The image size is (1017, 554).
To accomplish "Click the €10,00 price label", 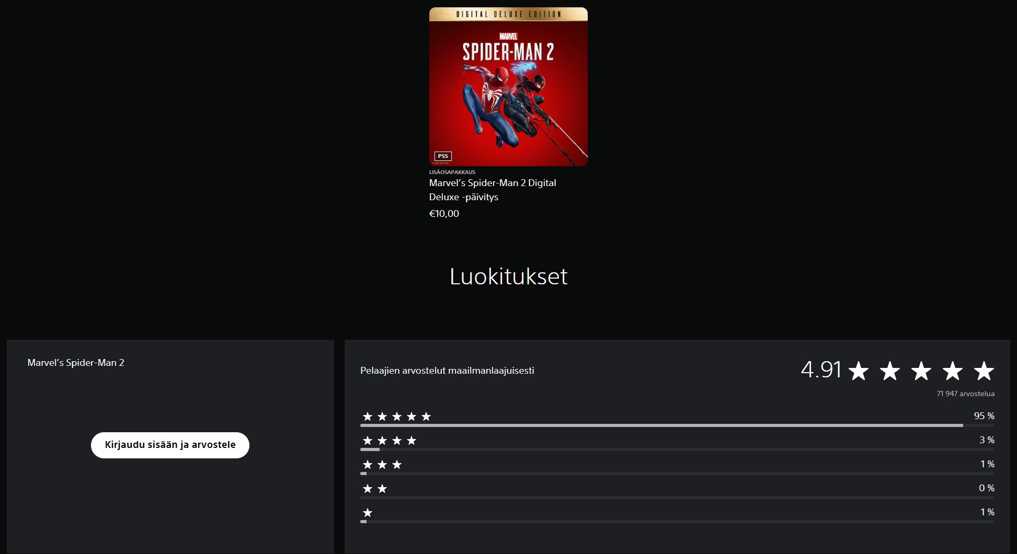I will tap(444, 214).
